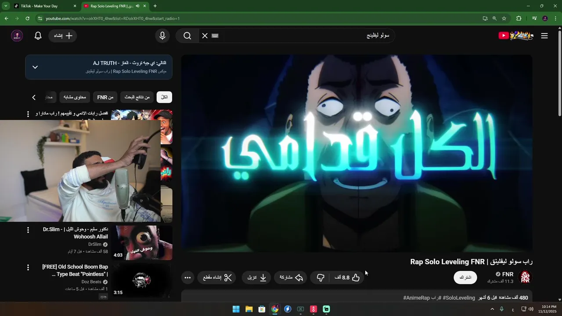The width and height of the screenshot is (562, 316).
Task: Go to YouTube home via logo
Action: (x=516, y=36)
